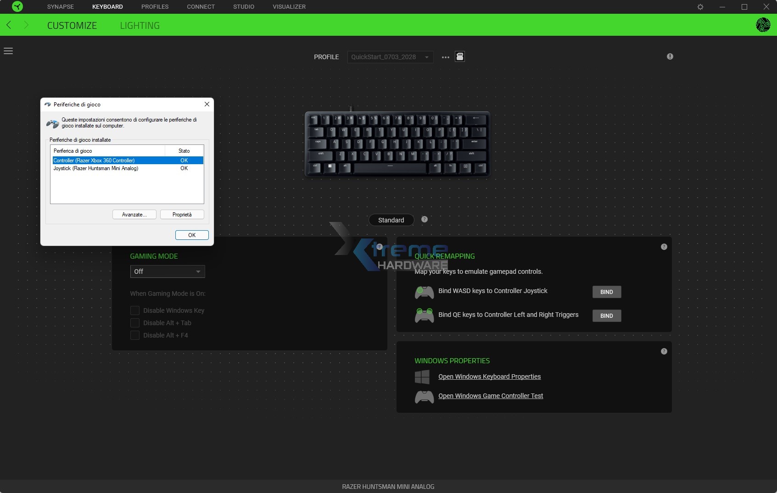Viewport: 777px width, 493px height.
Task: Open the notifications alert icon
Action: click(669, 56)
